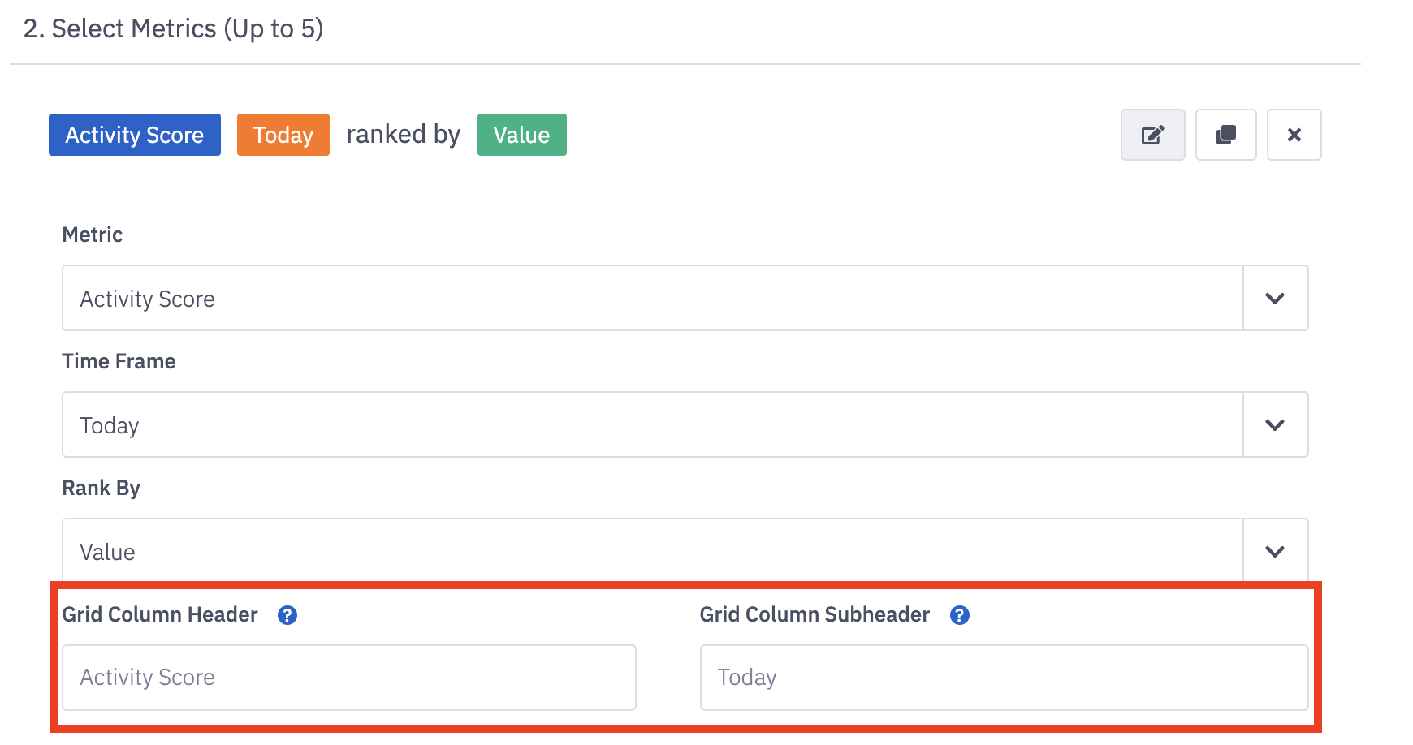
Task: Click the "ranked by" text
Action: pyautogui.click(x=404, y=135)
